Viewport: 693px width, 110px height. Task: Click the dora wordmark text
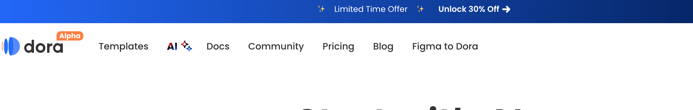(x=44, y=47)
